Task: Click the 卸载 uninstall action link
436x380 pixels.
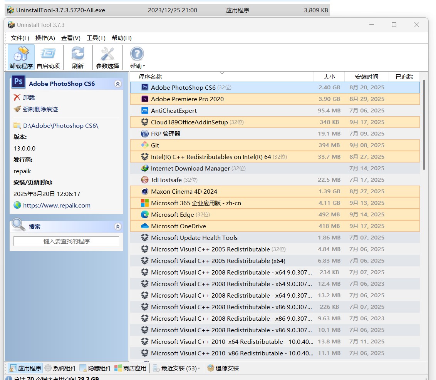Action: (x=29, y=98)
